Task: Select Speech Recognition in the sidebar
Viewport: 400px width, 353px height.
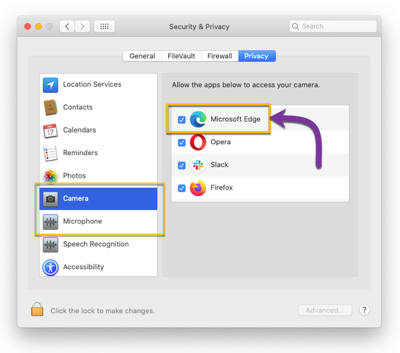Action: (x=96, y=244)
